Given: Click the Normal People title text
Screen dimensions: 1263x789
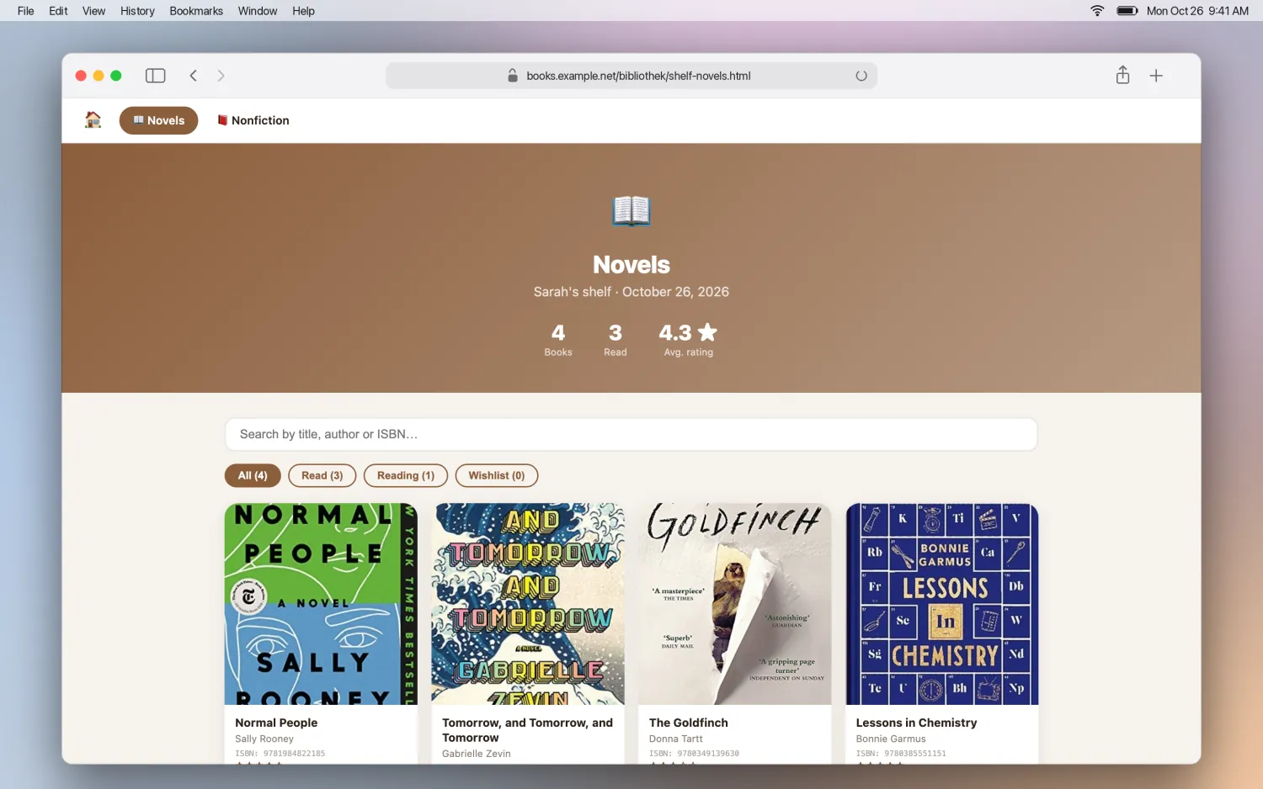Looking at the screenshot, I should [x=276, y=723].
